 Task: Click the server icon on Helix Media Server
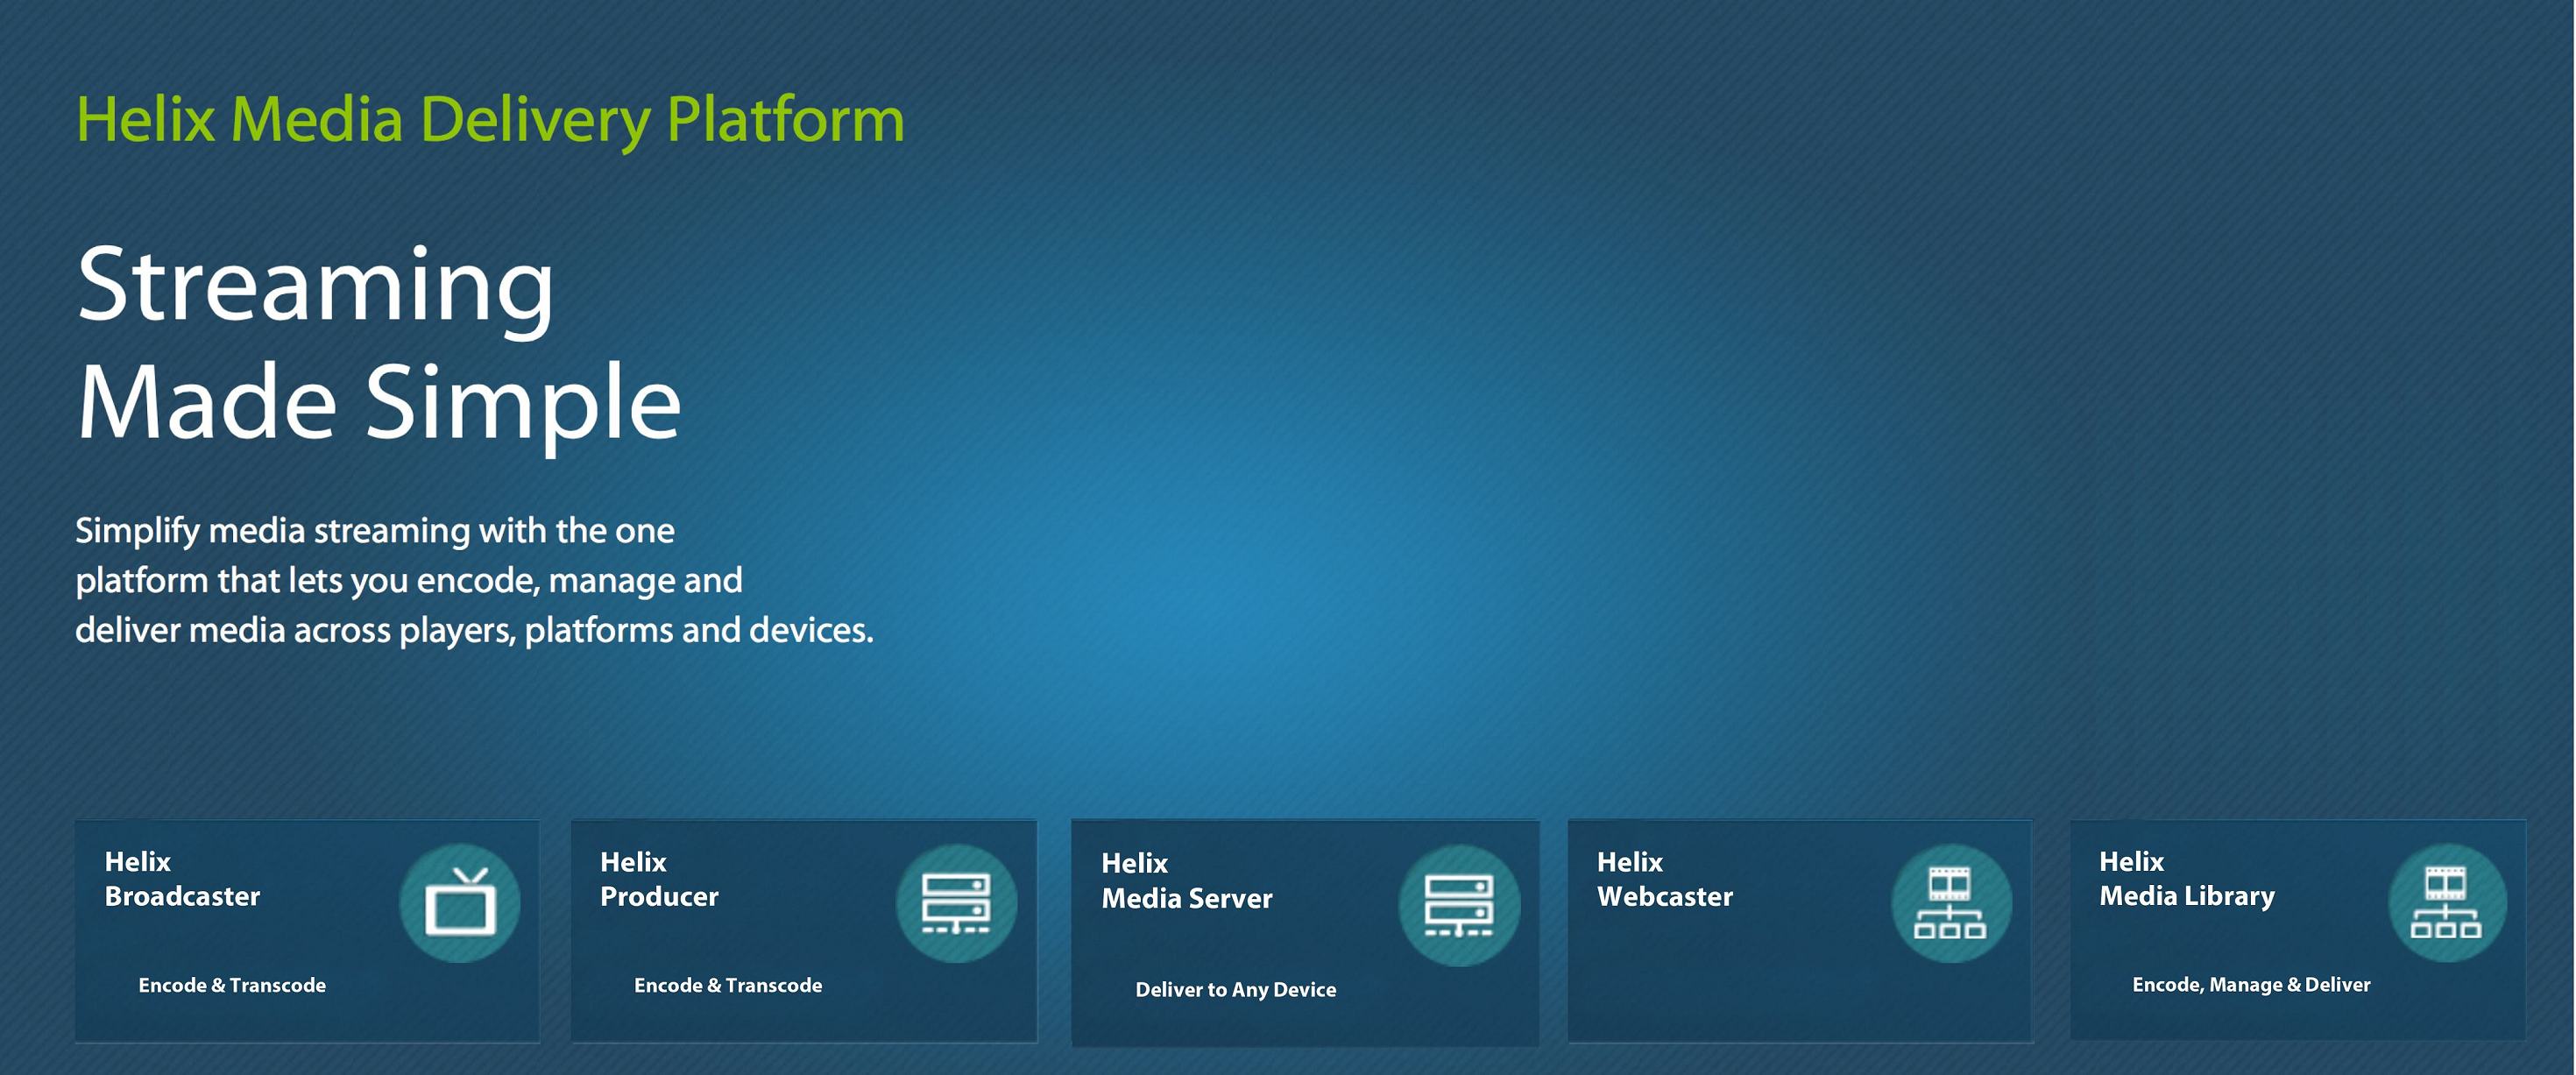[x=1459, y=905]
